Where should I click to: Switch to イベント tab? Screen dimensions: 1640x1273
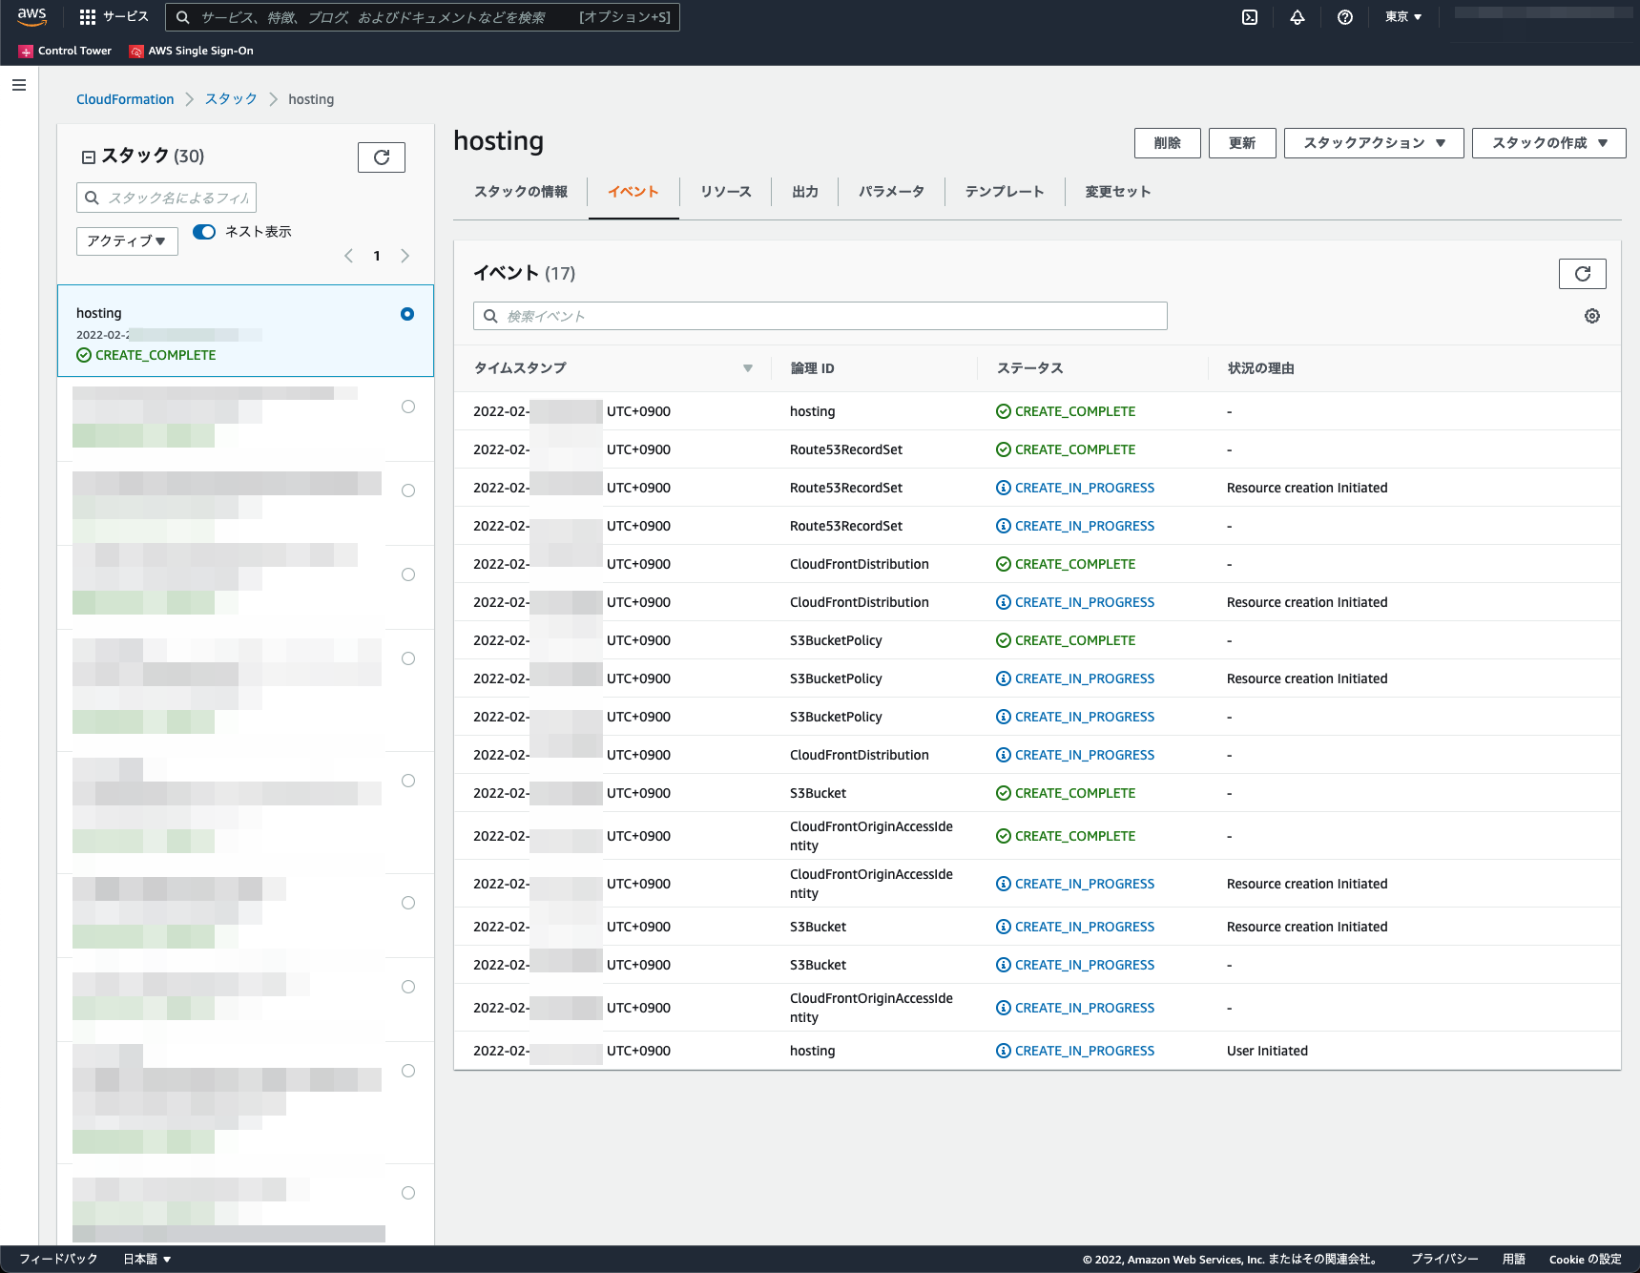tap(633, 192)
